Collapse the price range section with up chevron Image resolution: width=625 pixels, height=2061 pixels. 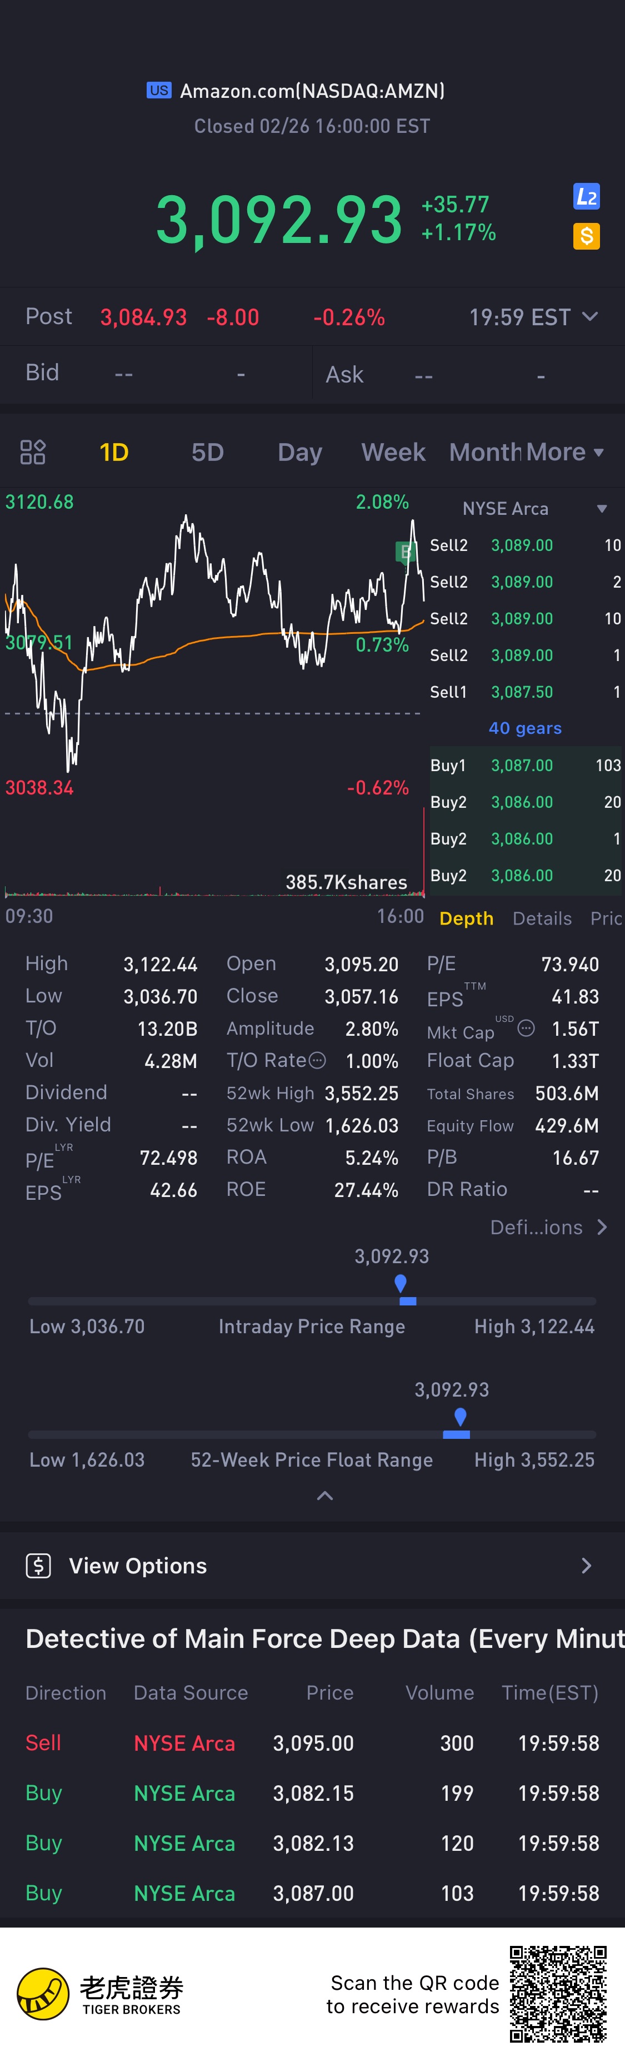click(x=326, y=1496)
